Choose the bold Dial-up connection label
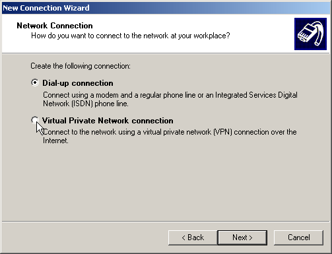The image size is (332, 254). 78,83
